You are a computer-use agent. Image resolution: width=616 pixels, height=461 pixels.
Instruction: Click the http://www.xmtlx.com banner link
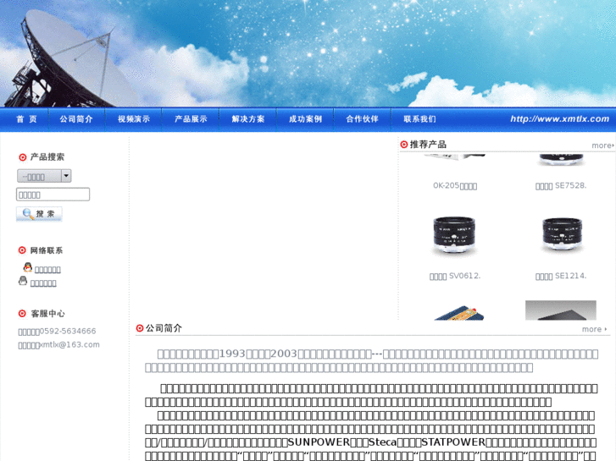559,119
